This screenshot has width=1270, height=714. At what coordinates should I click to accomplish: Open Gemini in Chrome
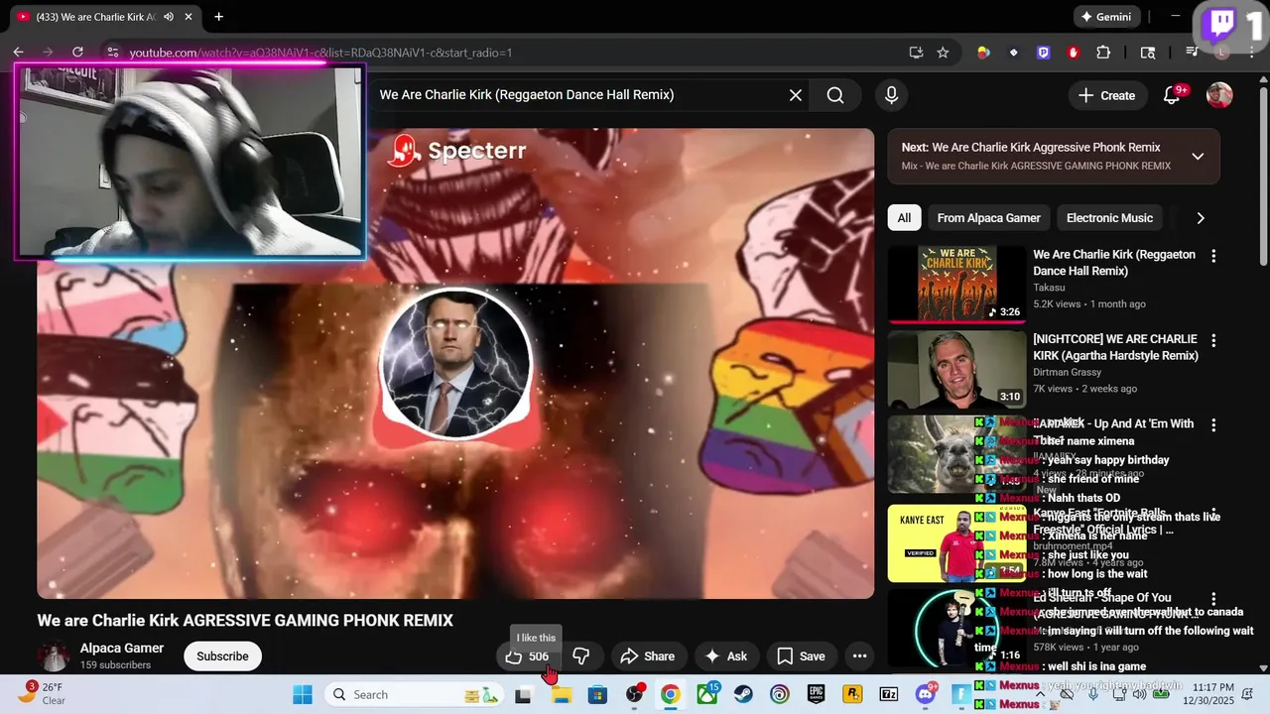(x=1105, y=17)
